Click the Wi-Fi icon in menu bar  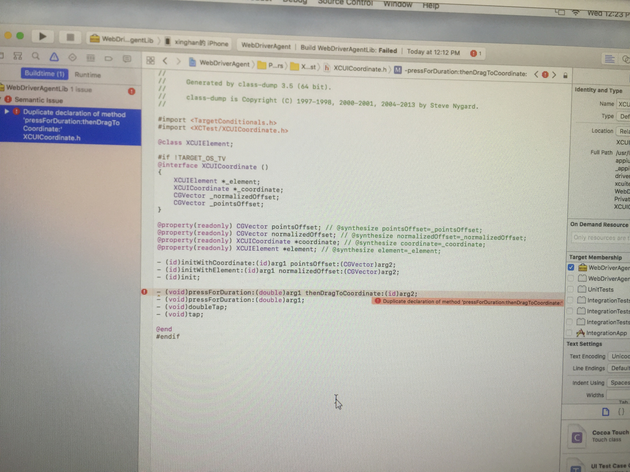tap(576, 13)
